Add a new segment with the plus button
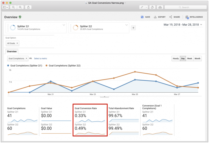This screenshot has height=143, width=209. 133,28
